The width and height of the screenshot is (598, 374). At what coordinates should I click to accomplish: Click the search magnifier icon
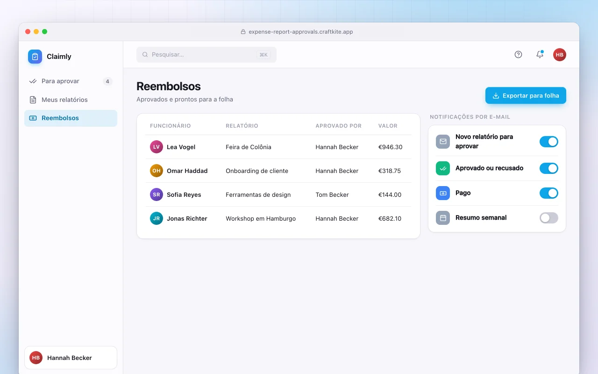pos(145,55)
